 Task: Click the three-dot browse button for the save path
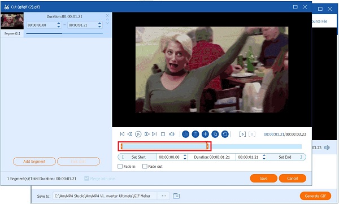pyautogui.click(x=164, y=196)
